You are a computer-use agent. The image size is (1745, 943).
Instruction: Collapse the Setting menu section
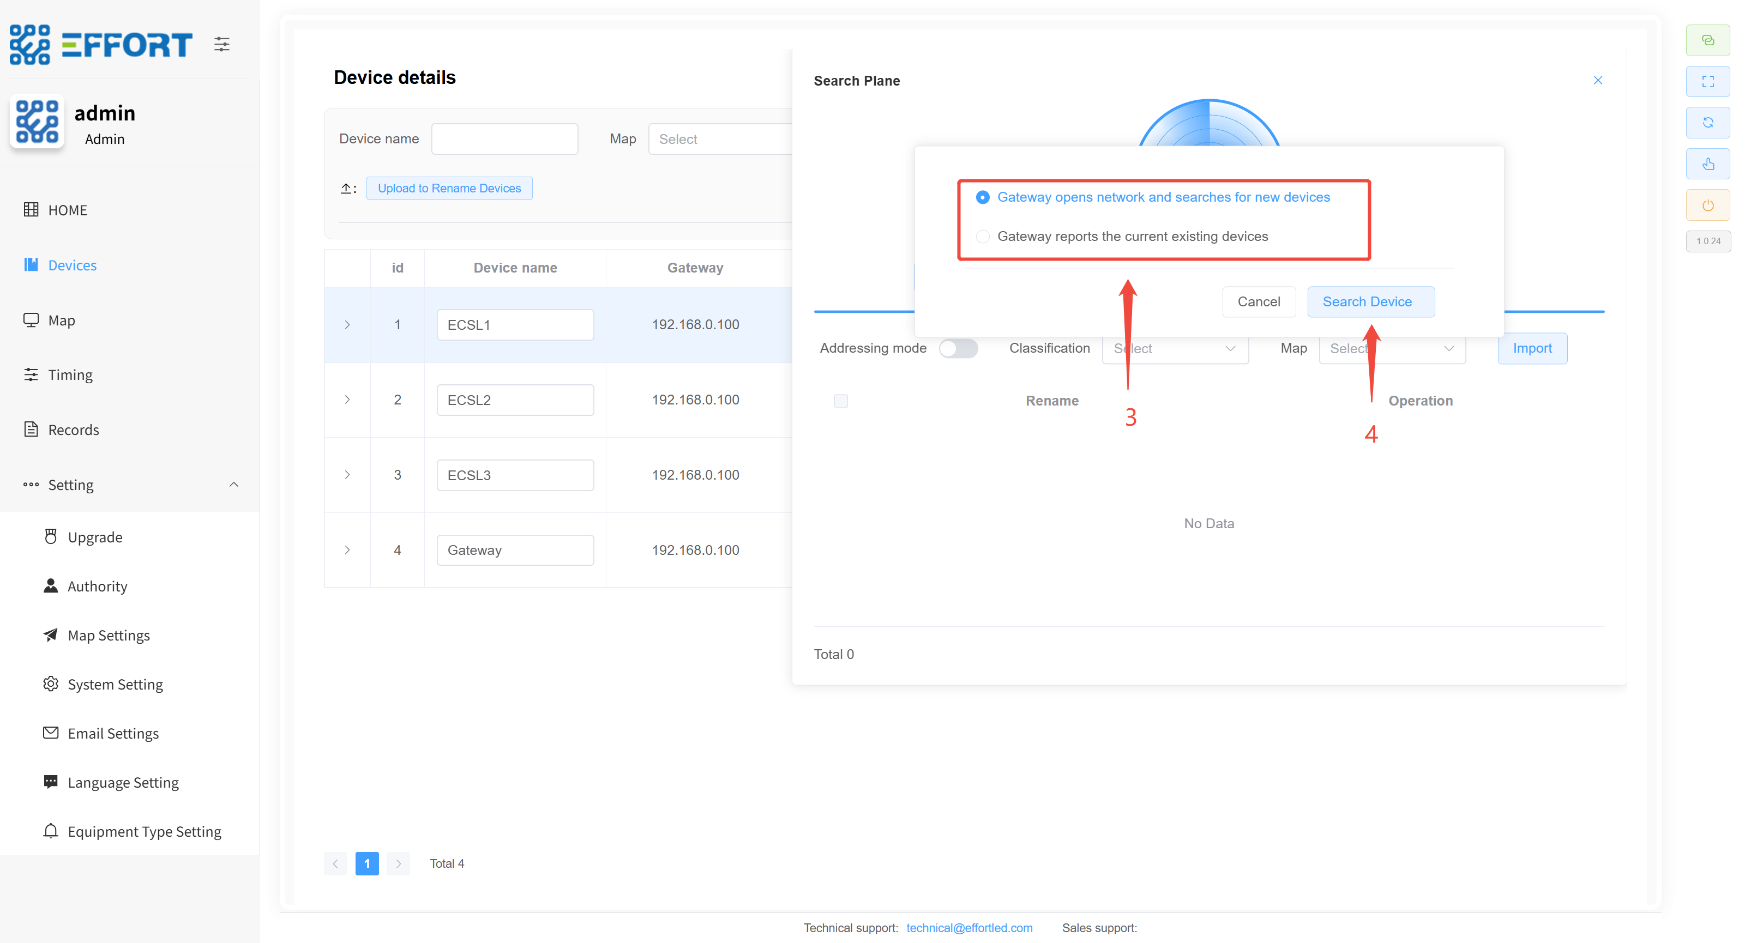coord(234,485)
